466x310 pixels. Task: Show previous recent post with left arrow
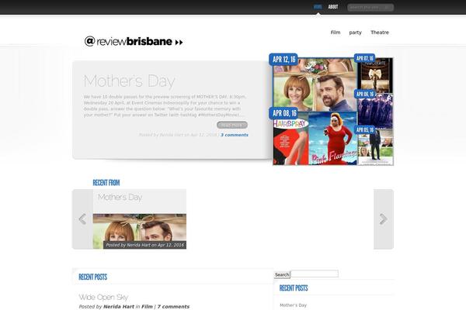click(82, 219)
